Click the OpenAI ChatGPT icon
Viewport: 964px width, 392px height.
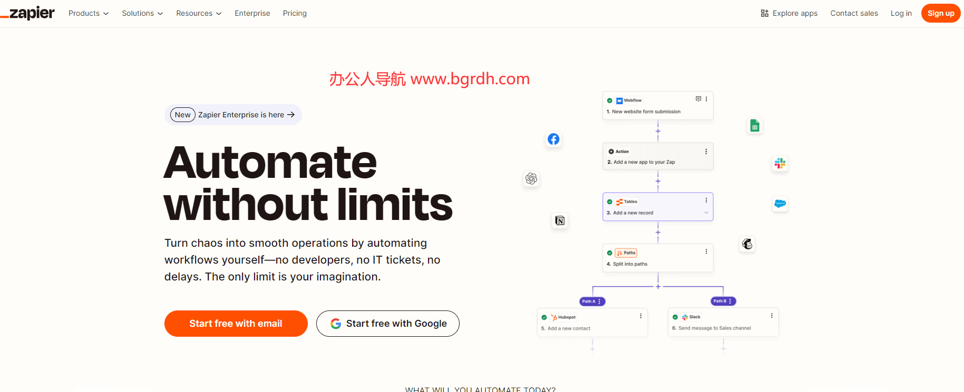[x=531, y=179]
